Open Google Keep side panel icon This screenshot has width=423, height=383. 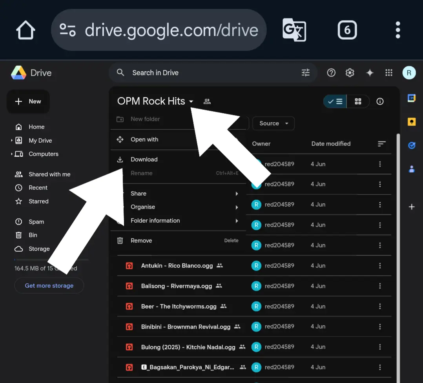point(411,122)
